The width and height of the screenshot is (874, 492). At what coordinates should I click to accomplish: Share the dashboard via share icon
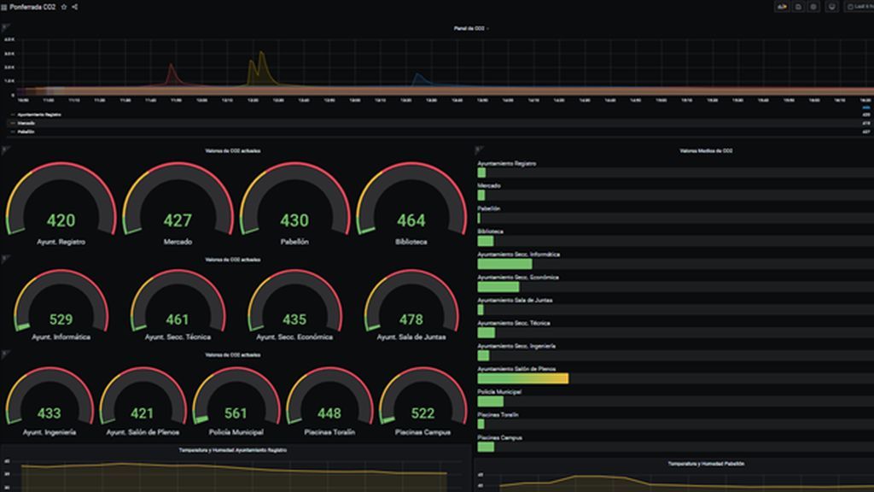point(75,7)
